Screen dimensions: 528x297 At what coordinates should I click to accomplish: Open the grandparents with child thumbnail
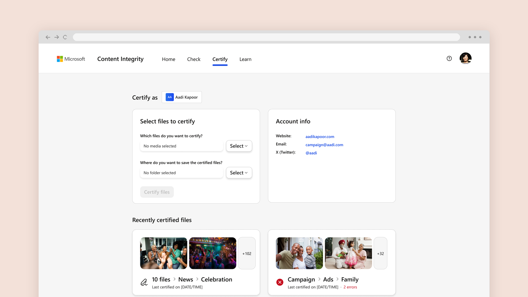(348, 253)
